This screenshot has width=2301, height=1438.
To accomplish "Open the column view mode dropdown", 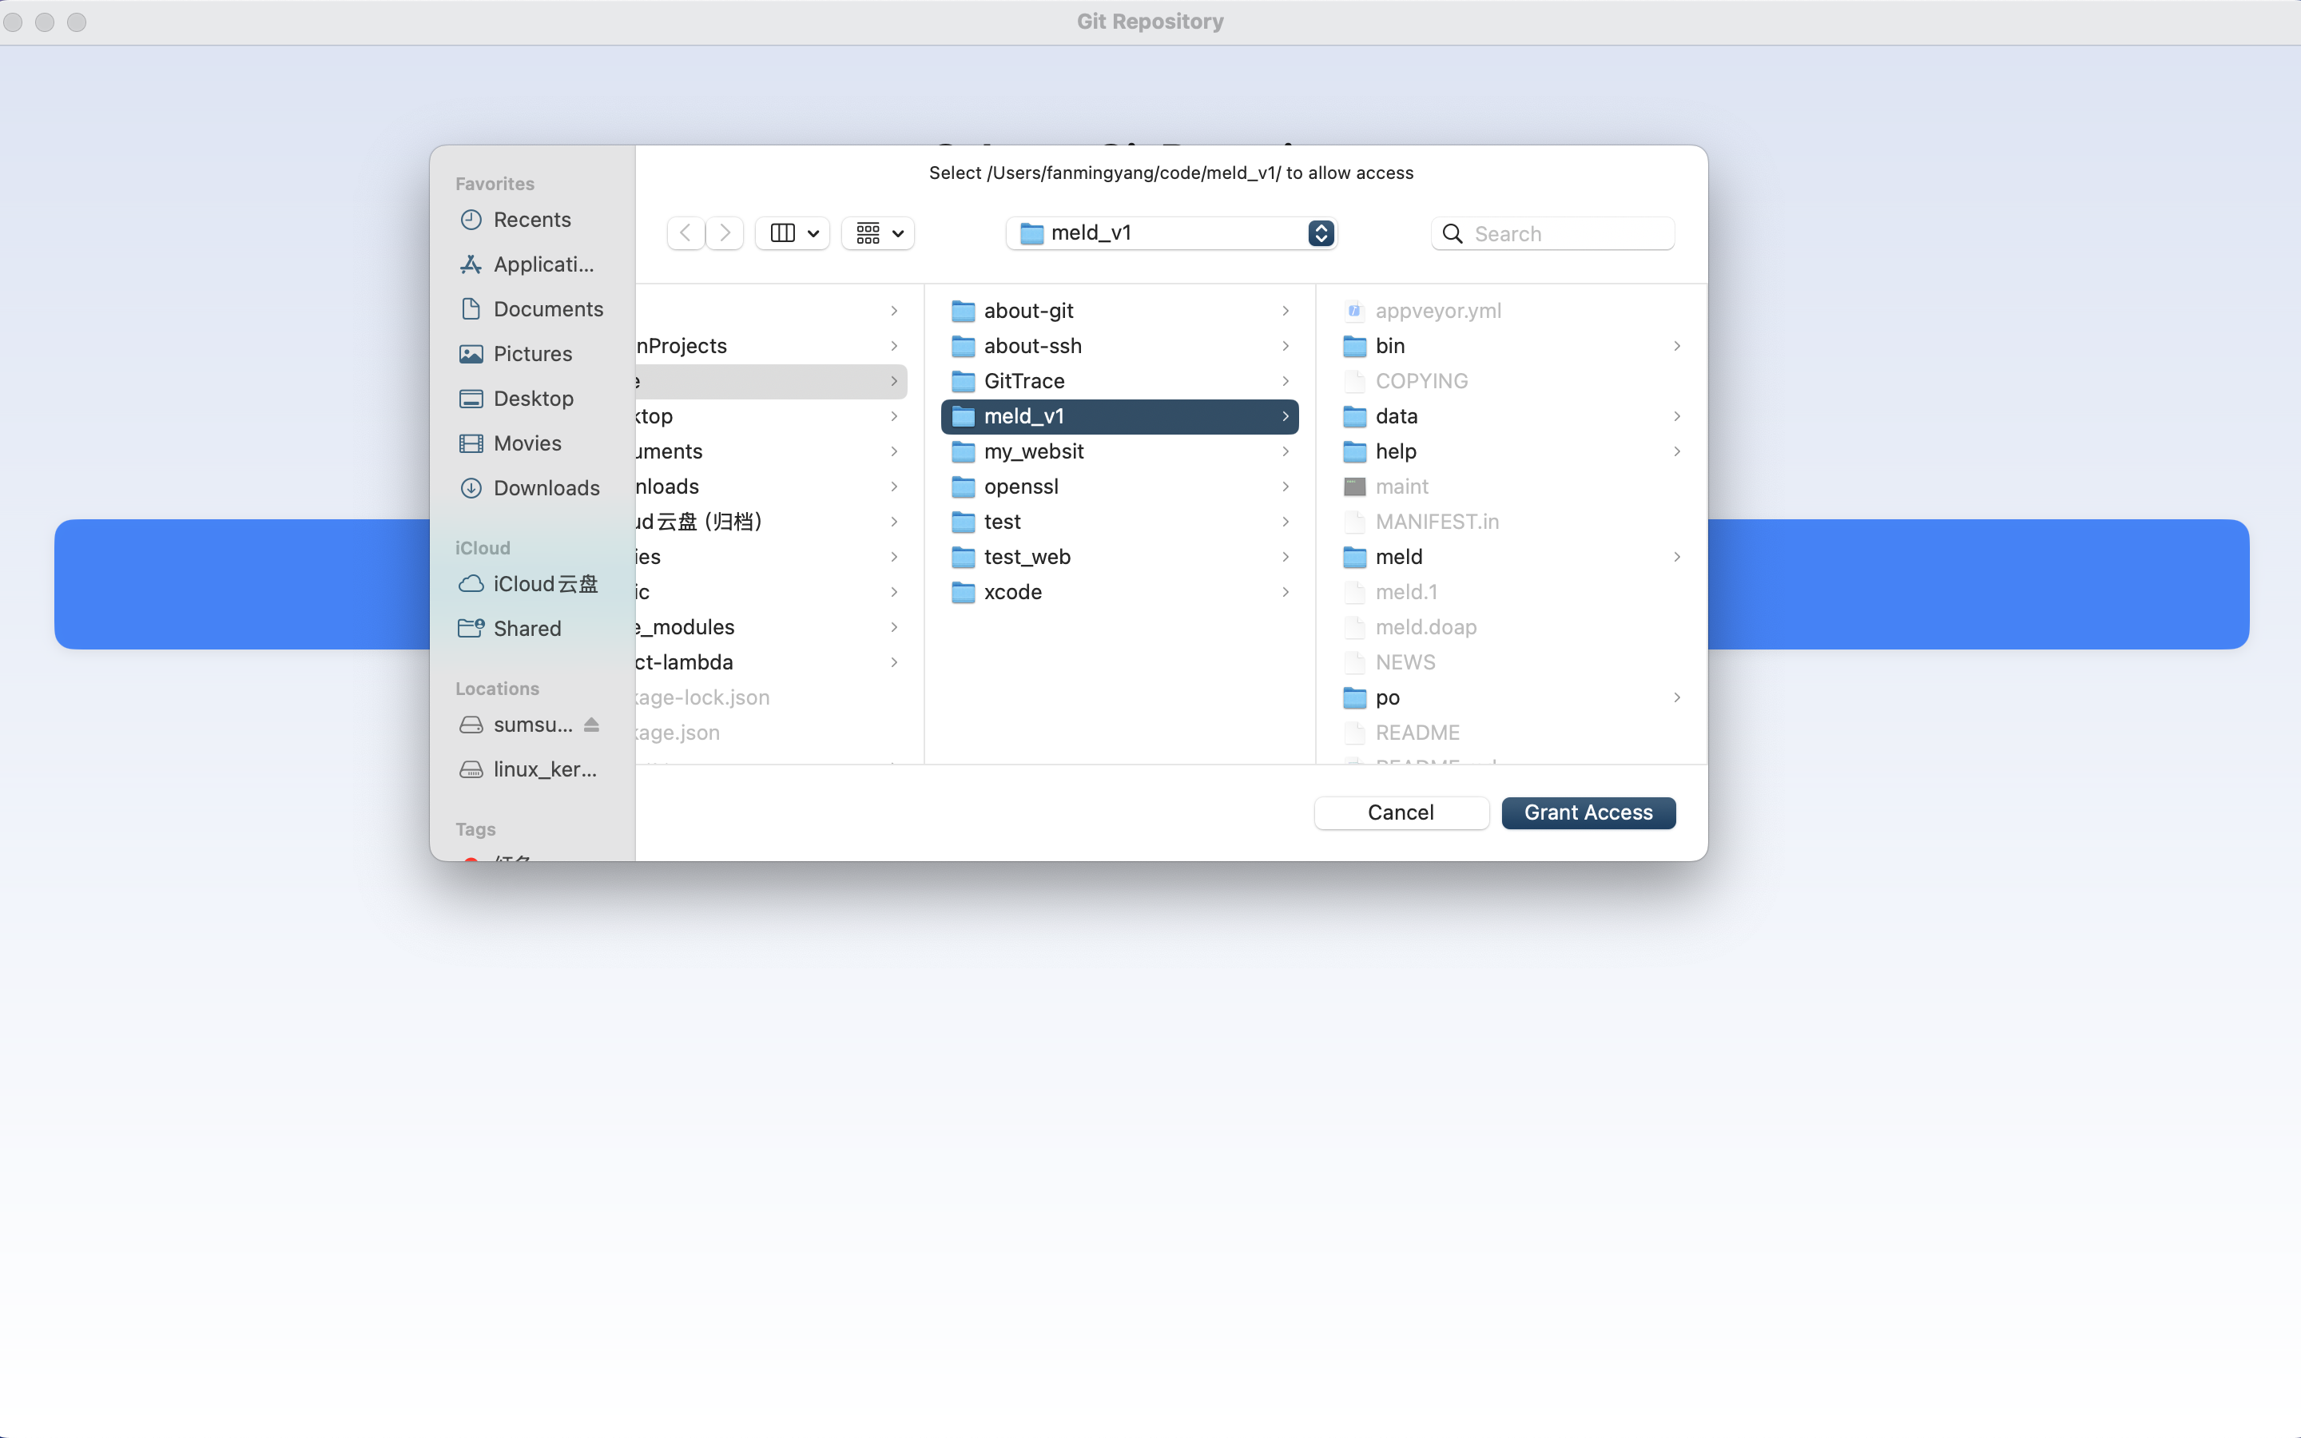I will pyautogui.click(x=793, y=233).
